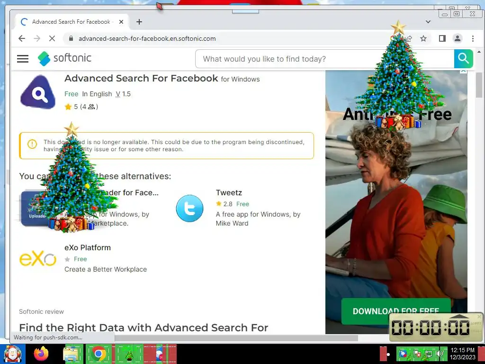Click the 'Softonic review' label
485x364 pixels.
(42, 312)
